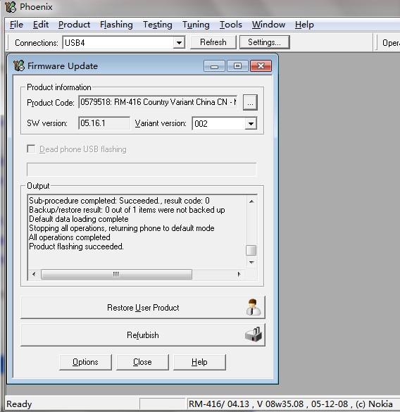Open the Window menu
The height and width of the screenshot is (412, 400).
coord(268,25)
